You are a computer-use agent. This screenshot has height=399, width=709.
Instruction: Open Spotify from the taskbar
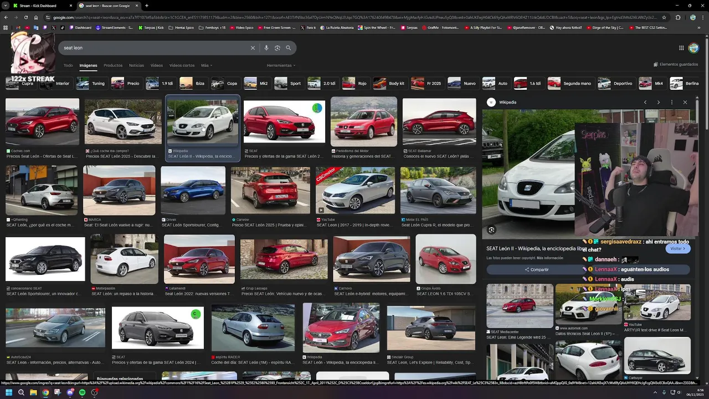[x=82, y=392]
